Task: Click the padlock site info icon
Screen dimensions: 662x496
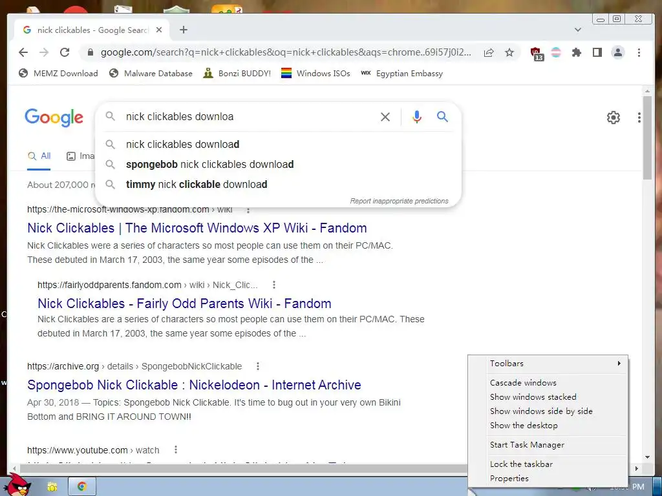Action: tap(90, 52)
